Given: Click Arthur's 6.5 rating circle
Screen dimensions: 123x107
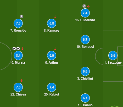Looking at the screenshot, I should [52, 55].
